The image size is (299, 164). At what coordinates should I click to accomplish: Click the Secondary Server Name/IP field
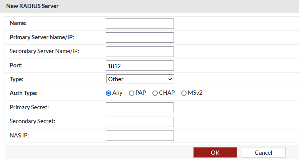click(x=140, y=52)
